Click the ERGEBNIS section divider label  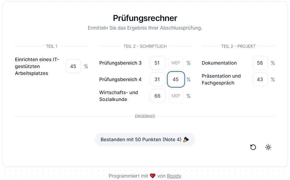[x=145, y=116]
